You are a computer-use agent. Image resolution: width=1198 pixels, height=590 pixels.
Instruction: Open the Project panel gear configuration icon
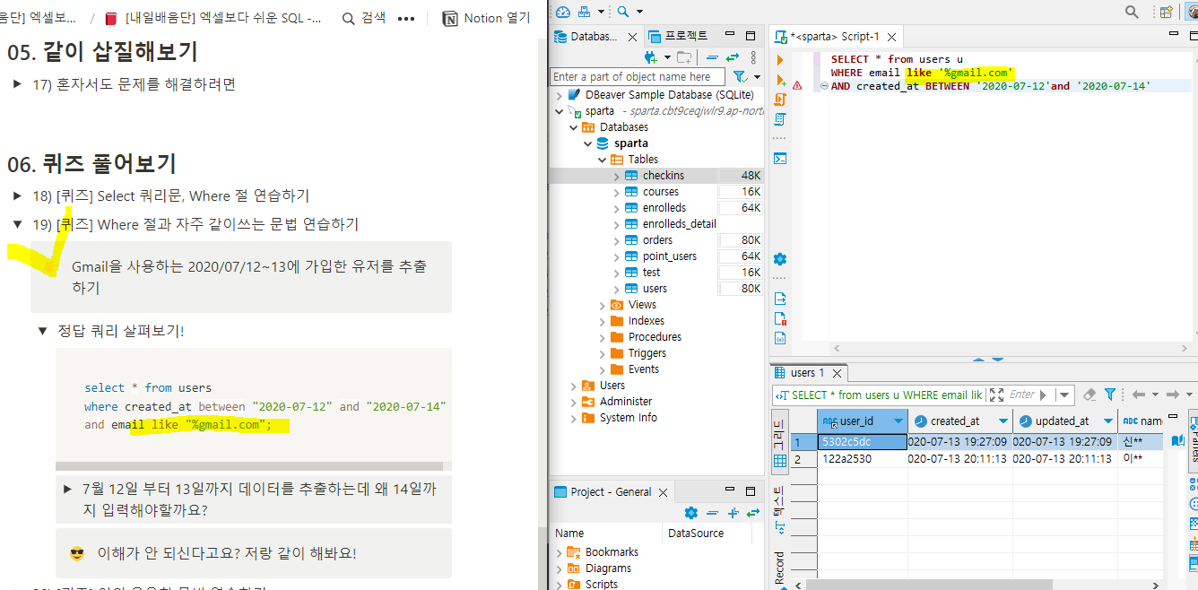(x=690, y=513)
